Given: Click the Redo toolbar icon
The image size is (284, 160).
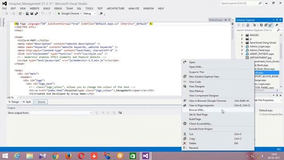Looking at the screenshot, I should click(50, 14).
